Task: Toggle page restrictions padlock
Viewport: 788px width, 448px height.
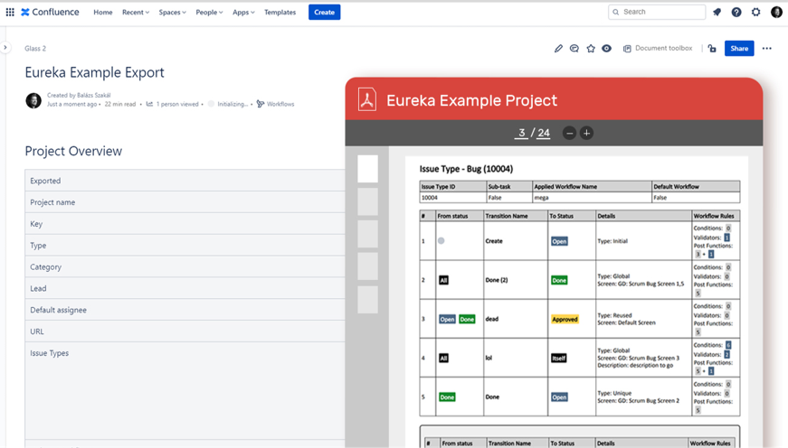Action: click(x=712, y=49)
